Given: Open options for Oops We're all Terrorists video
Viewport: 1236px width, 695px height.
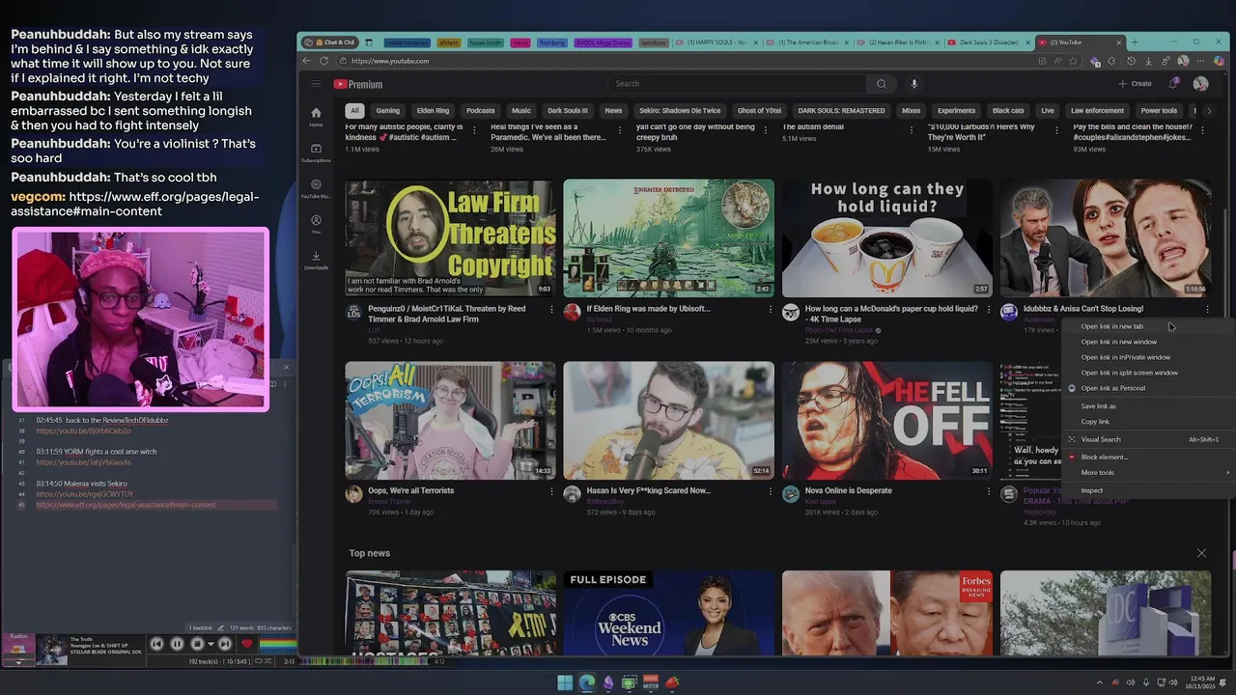Looking at the screenshot, I should (x=551, y=490).
